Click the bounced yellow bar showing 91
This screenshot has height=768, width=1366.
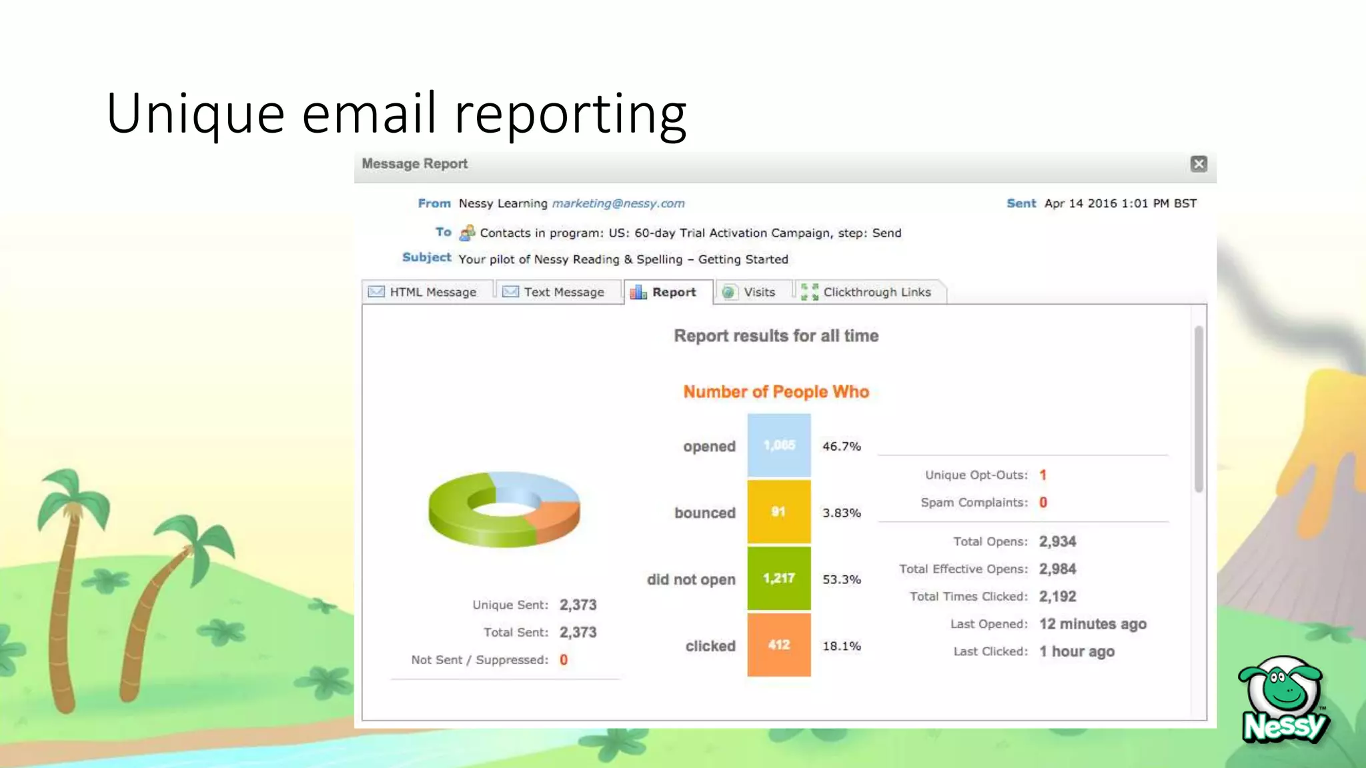[x=779, y=512]
